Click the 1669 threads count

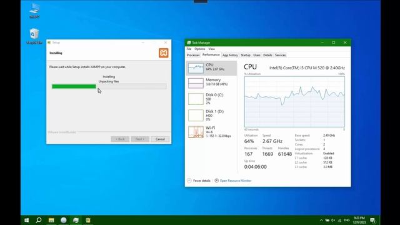267,154
